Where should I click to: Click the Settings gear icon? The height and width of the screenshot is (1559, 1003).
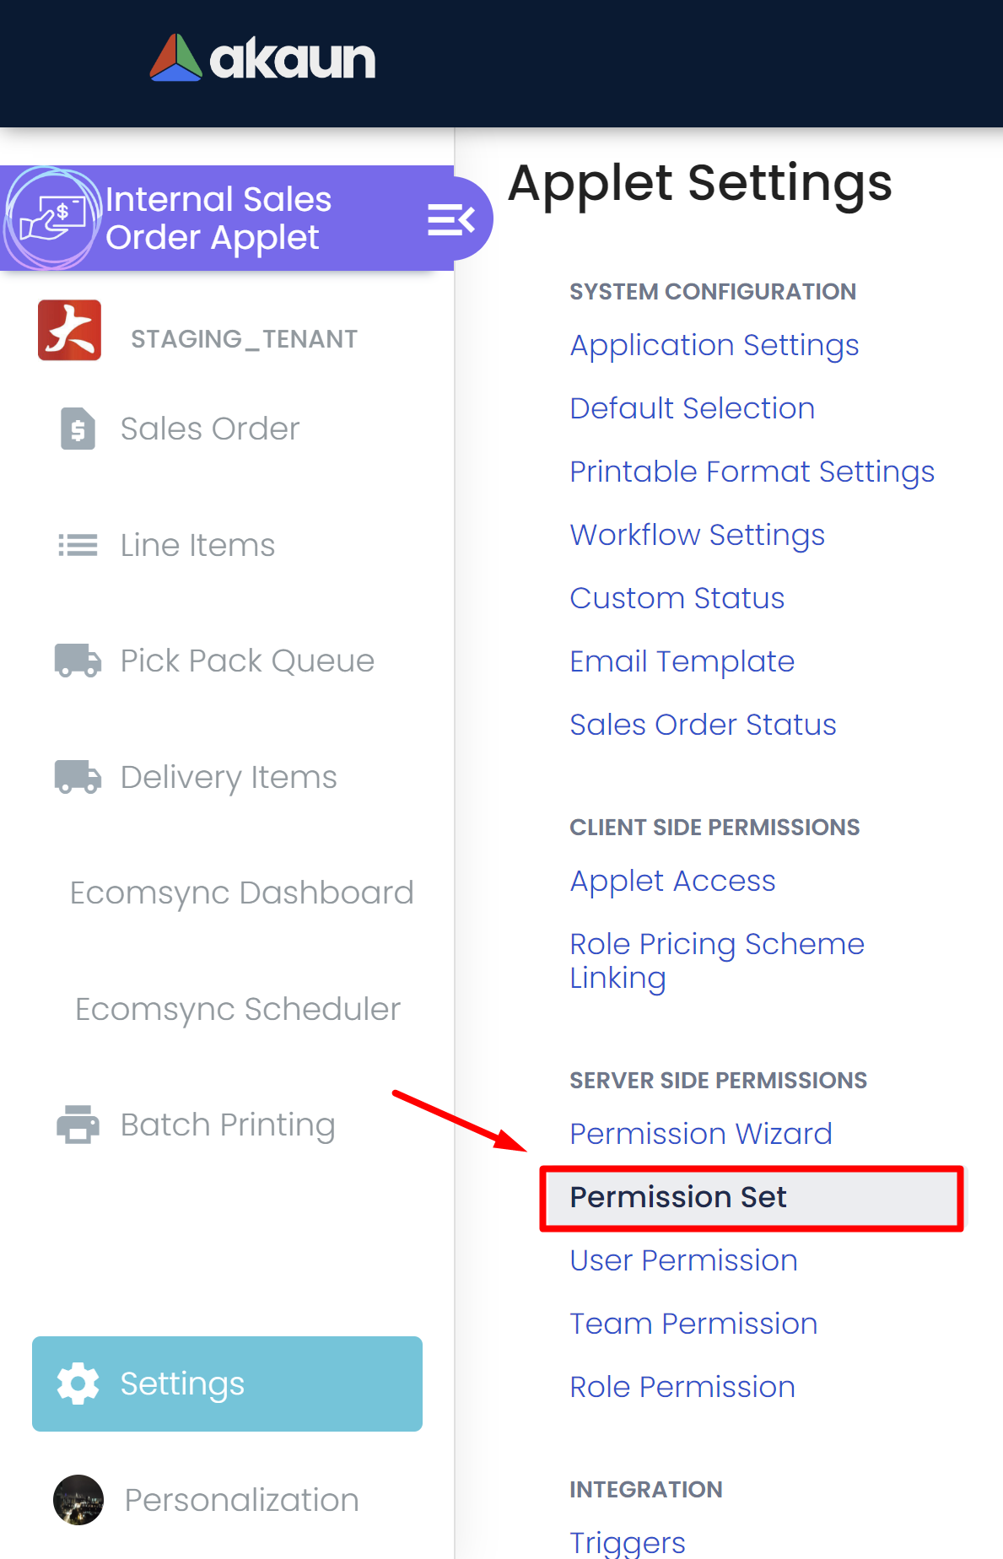coord(78,1384)
